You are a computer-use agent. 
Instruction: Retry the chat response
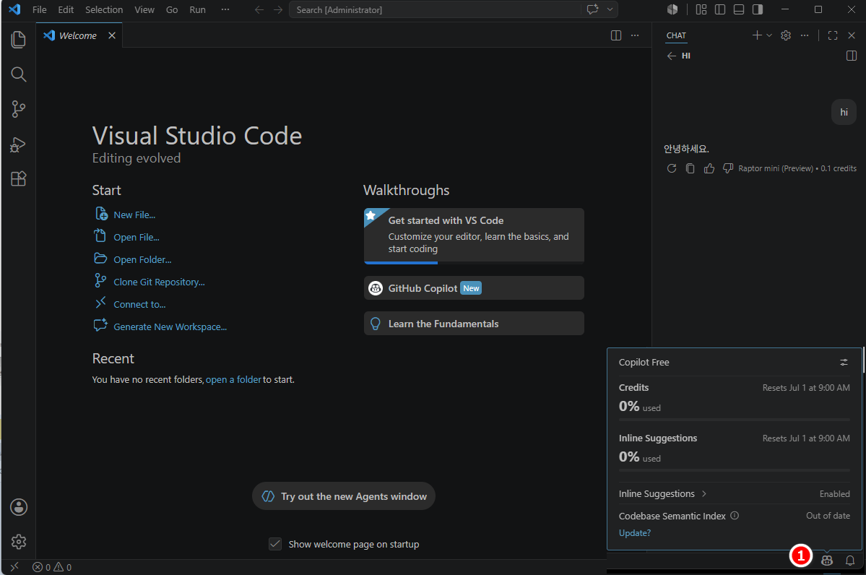click(672, 168)
